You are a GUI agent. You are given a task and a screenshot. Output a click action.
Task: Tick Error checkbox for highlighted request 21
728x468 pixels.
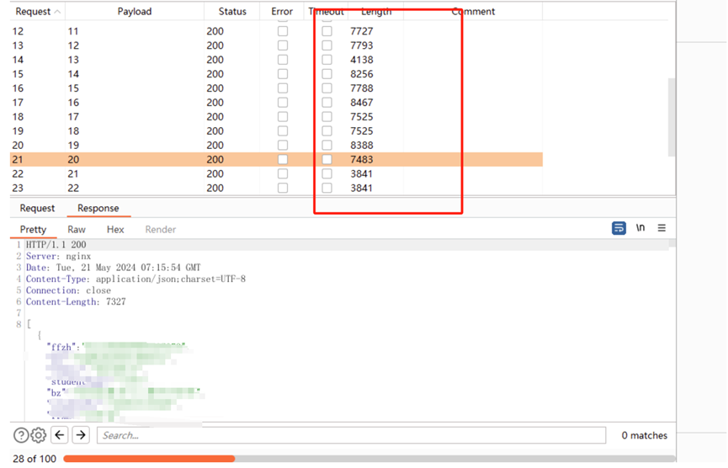(282, 160)
